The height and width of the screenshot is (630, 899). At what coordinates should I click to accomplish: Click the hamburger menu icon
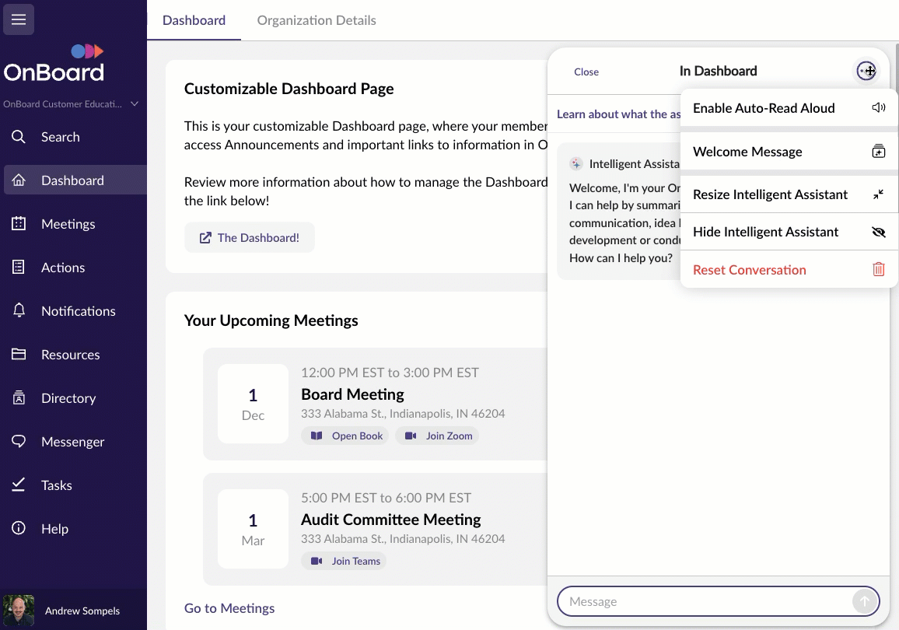[19, 19]
